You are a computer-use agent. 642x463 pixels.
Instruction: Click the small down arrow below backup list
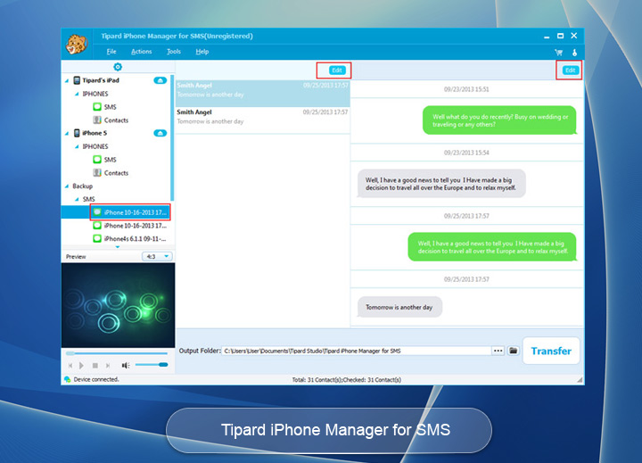(118, 247)
